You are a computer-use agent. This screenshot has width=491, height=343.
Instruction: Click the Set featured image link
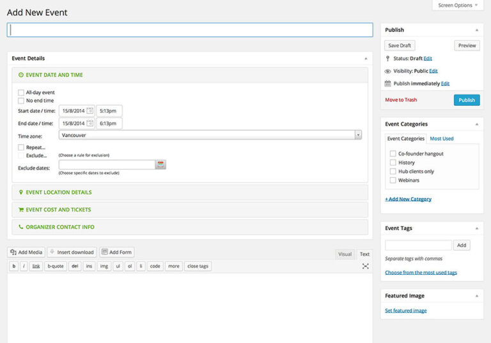click(405, 310)
